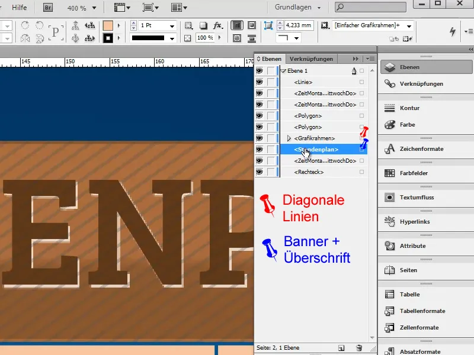474x355 pixels.
Task: Open the corner shape dropdown
Action: [297, 38]
